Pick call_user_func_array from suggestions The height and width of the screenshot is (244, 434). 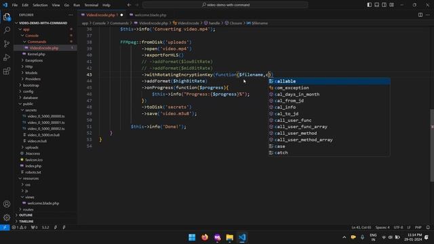(329, 127)
